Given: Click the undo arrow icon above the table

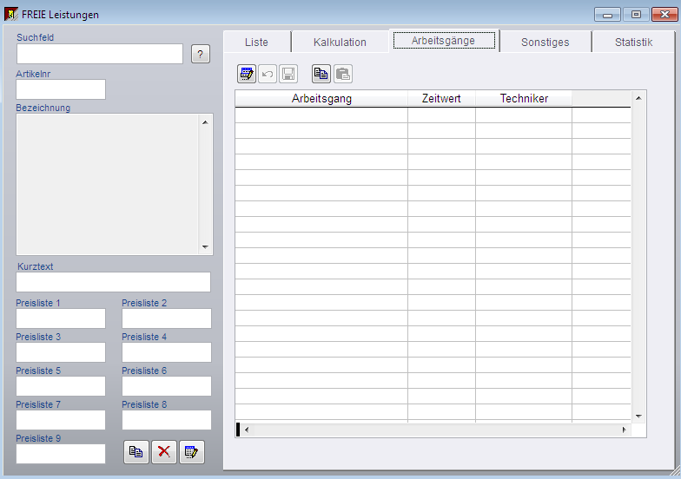Looking at the screenshot, I should tap(268, 74).
